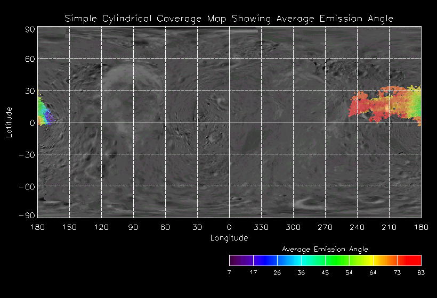437x298 pixels.
Task: Click the "-60" latitude tick label
Action: tap(28, 186)
